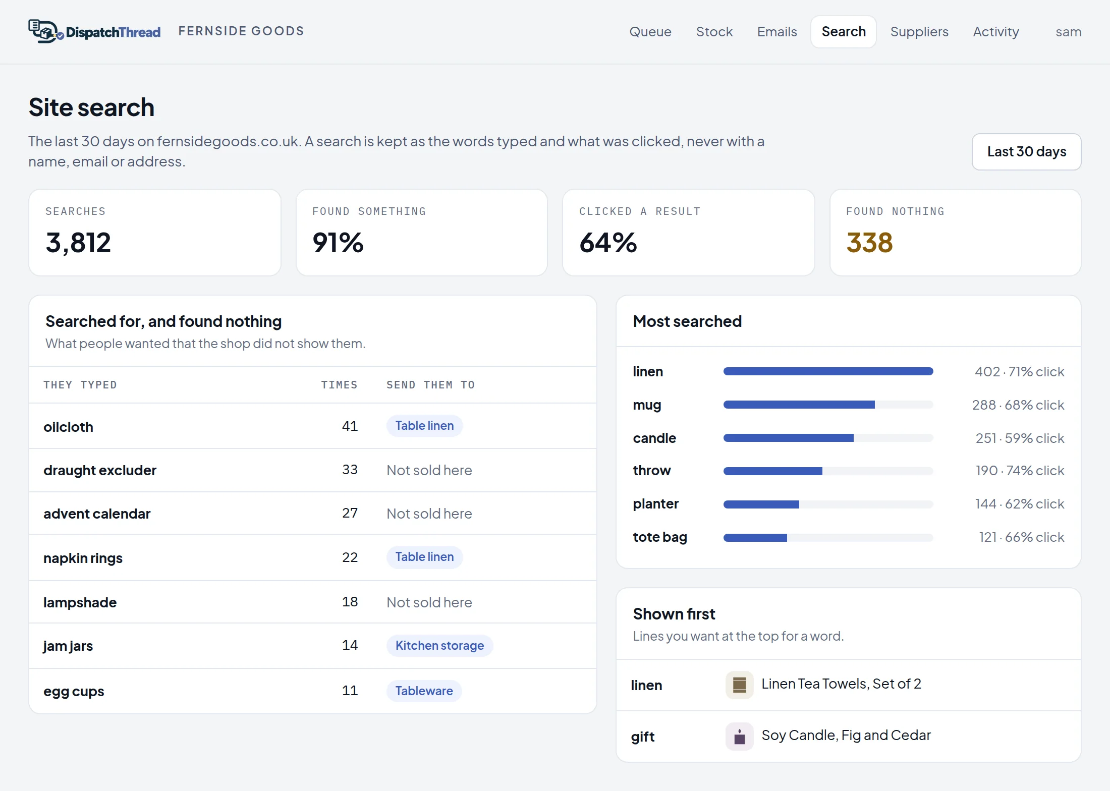Screen dimensions: 1110x791
Task: Select the Search tab
Action: (843, 32)
